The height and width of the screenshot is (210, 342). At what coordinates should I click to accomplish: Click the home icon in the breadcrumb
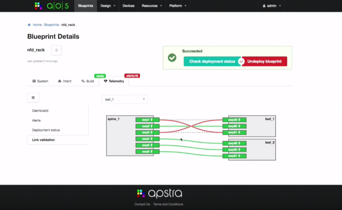click(x=29, y=25)
